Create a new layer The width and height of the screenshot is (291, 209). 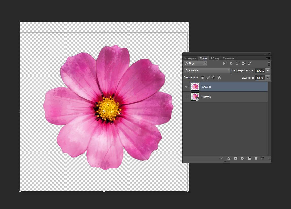click(x=256, y=159)
